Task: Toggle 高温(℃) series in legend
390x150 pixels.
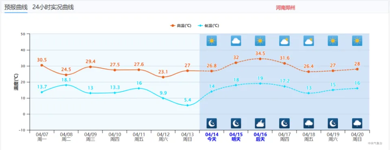Action: click(x=180, y=26)
